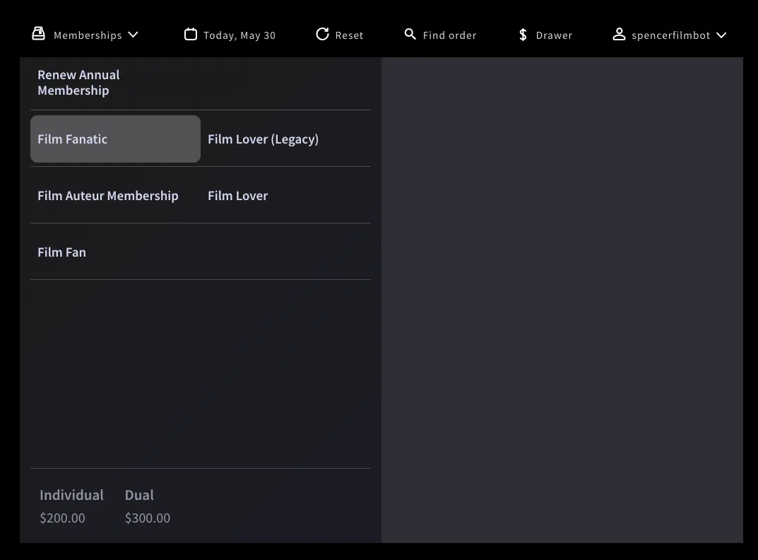Click the Reset circular arrow icon
This screenshot has width=758, height=560.
(322, 35)
